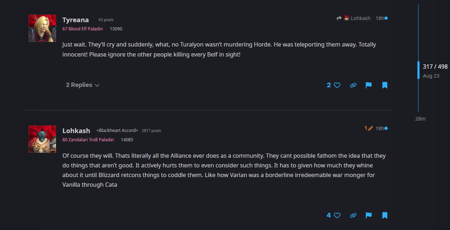
Task: Open Lohkash's post edit history pencil
Action: [369, 128]
